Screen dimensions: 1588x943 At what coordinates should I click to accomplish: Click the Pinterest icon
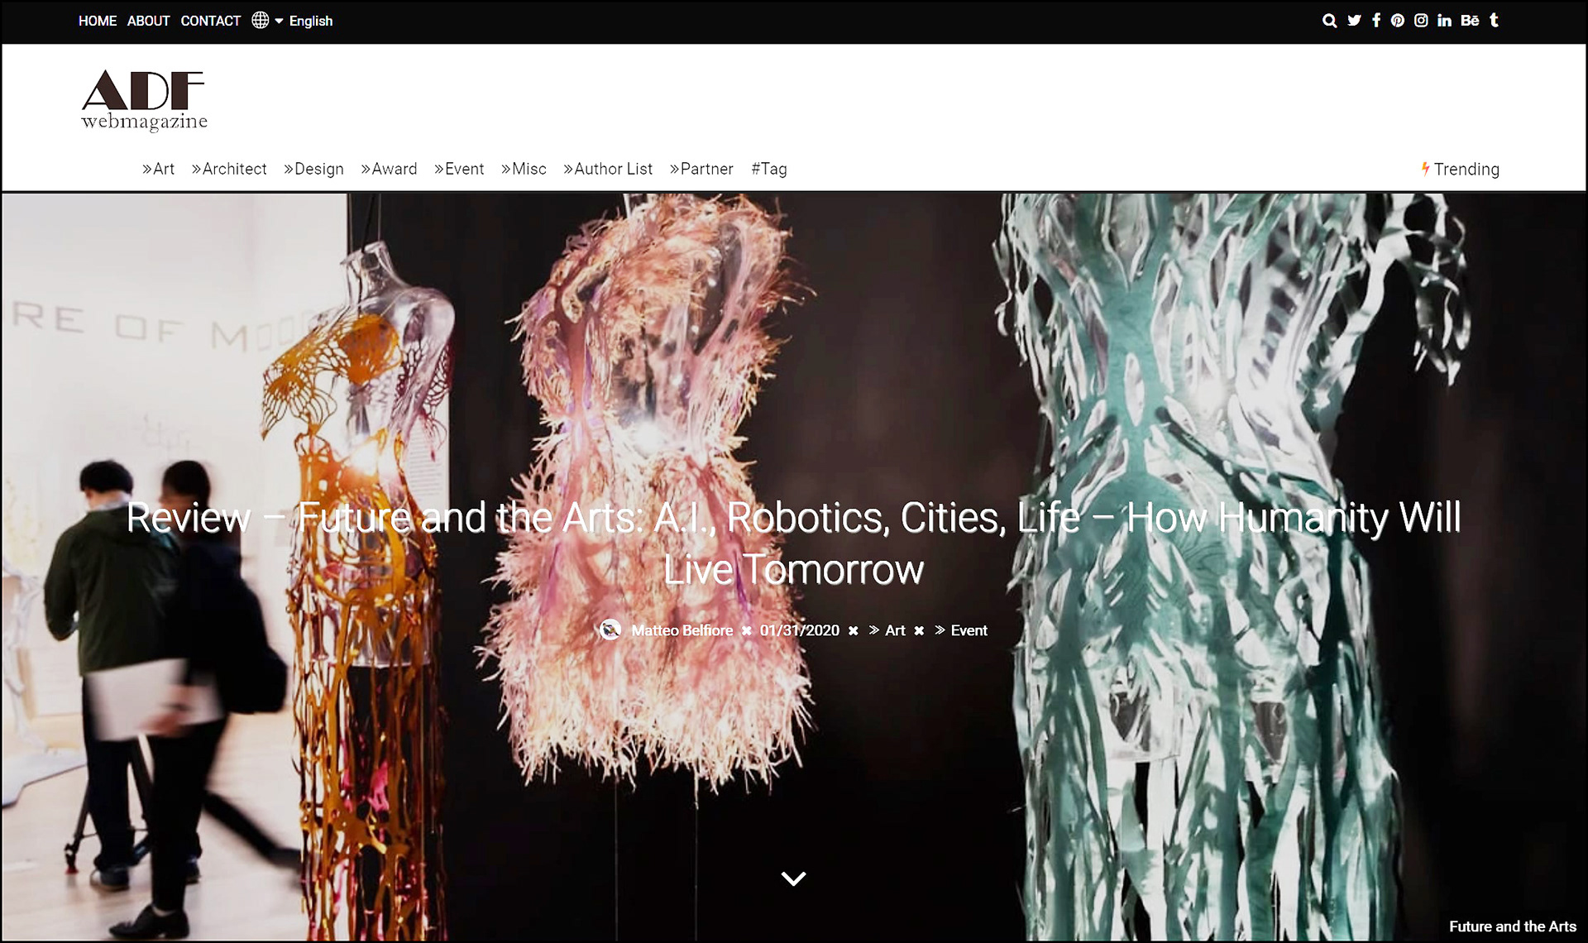1398,21
